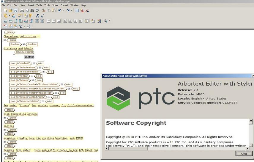The image size is (254, 162).
Task: Expand the e-i-c gi="fo:declarations" element
Action: pyautogui.click(x=40, y=67)
